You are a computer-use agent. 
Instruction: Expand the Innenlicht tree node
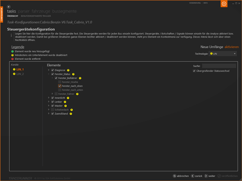click(49, 97)
